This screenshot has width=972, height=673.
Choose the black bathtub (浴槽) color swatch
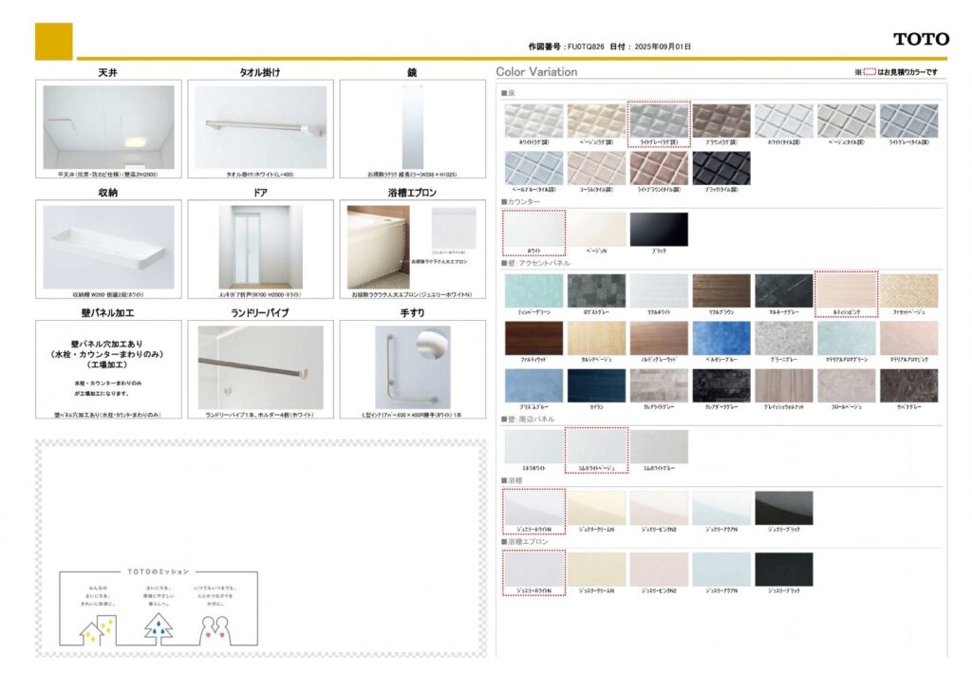pyautogui.click(x=783, y=508)
